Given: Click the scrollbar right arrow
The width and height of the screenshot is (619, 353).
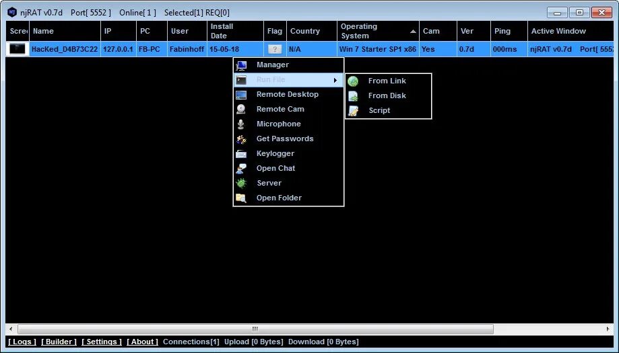Looking at the screenshot, I should [608, 329].
